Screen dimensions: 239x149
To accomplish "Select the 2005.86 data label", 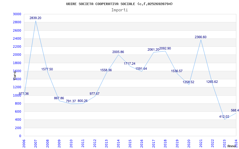I will pyautogui.click(x=118, y=52).
